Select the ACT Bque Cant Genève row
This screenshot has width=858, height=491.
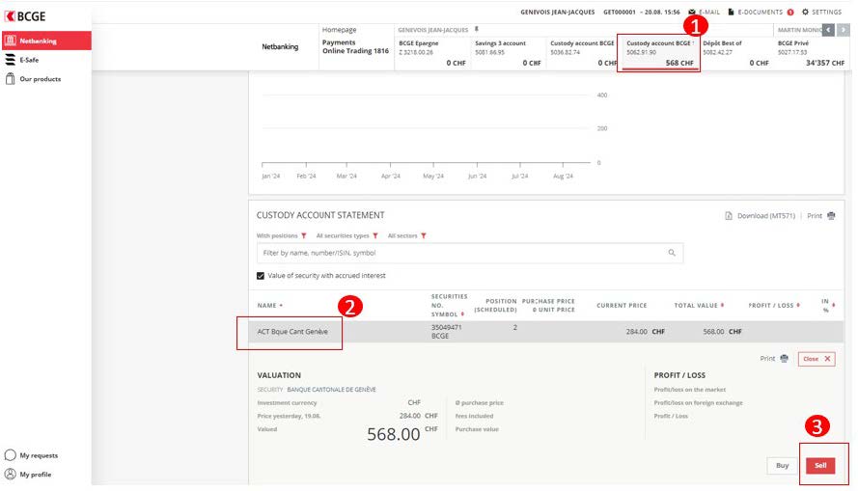pos(546,332)
